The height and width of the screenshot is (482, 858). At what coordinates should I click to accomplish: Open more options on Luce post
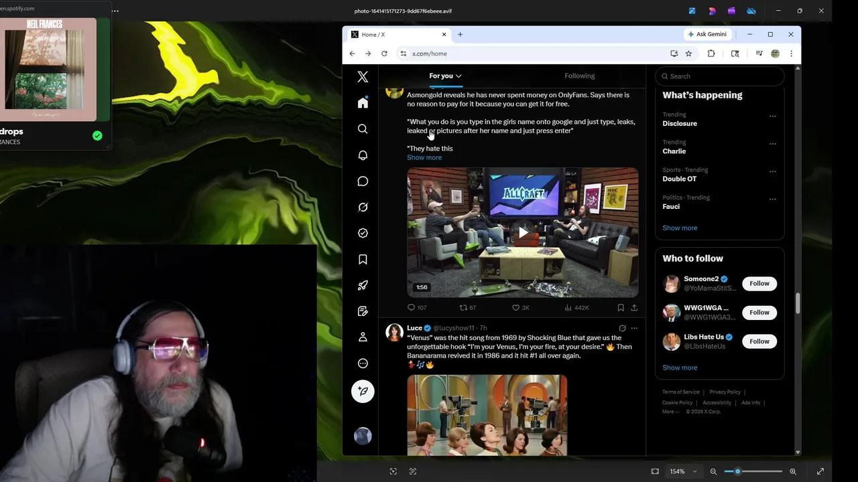(x=634, y=328)
